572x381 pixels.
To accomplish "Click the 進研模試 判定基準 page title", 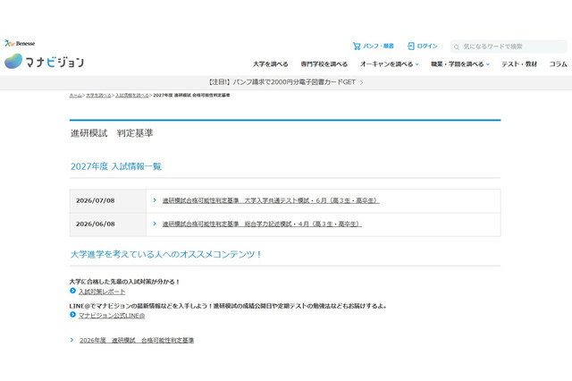I will [112, 133].
